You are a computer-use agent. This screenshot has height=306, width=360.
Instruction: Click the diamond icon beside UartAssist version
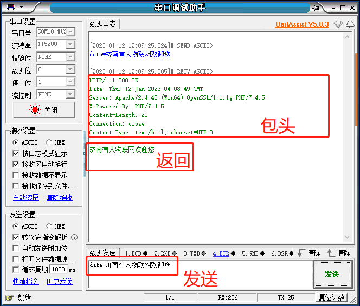[338, 24]
